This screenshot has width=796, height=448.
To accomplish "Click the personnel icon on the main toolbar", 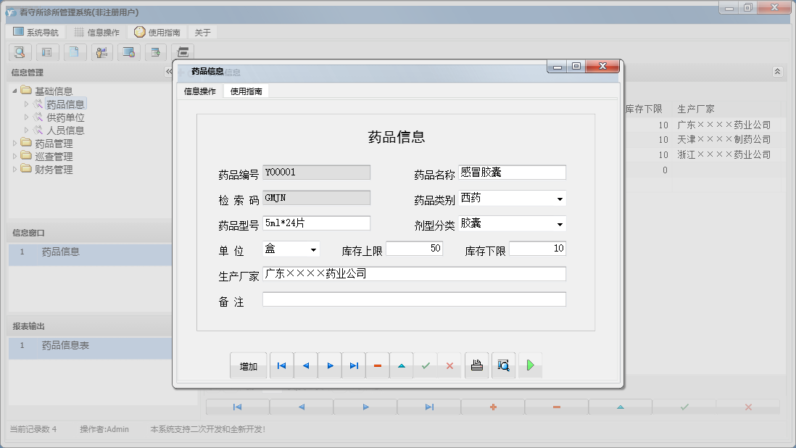I will click(x=101, y=52).
